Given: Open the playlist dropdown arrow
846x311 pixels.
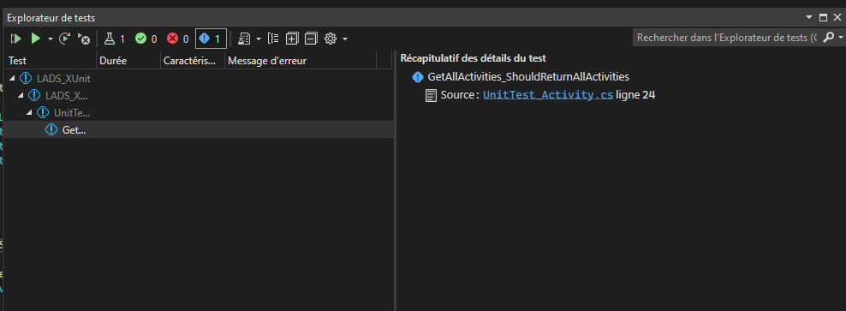Looking at the screenshot, I should (x=258, y=39).
